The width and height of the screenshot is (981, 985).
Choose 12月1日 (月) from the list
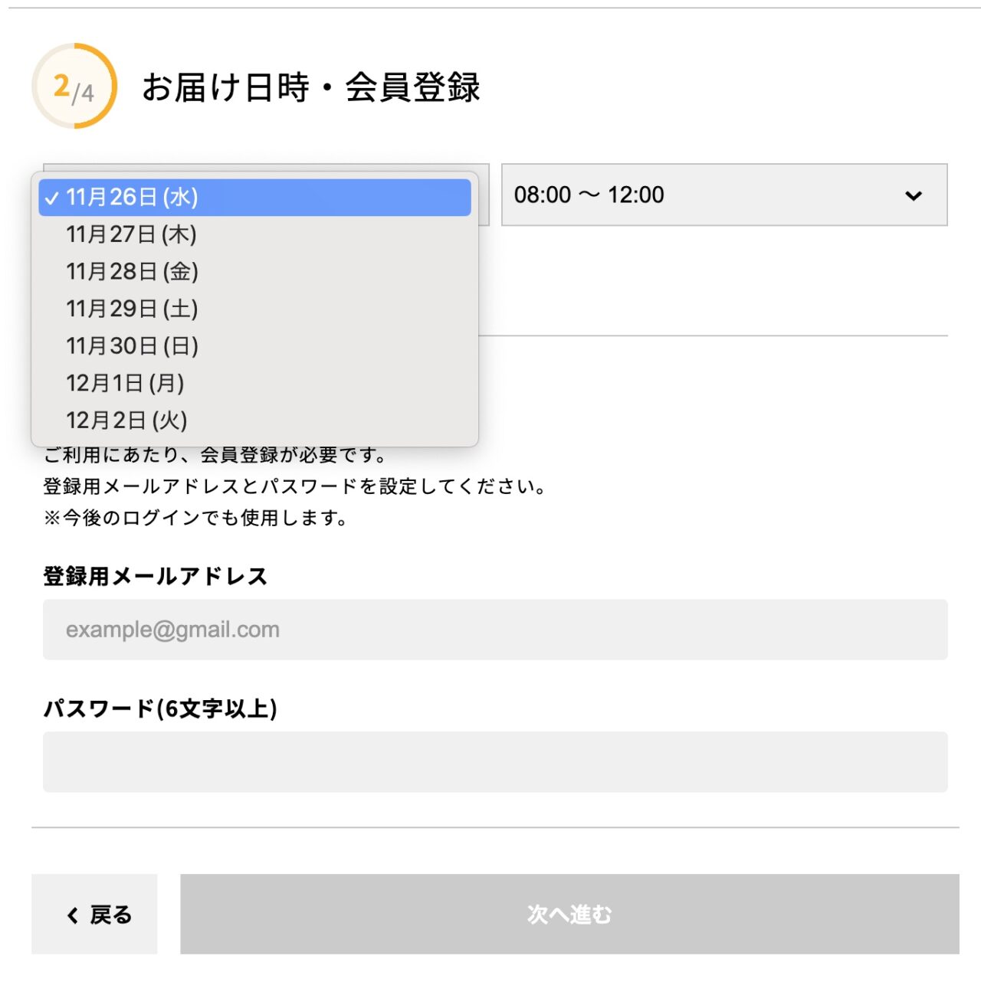[x=126, y=383]
